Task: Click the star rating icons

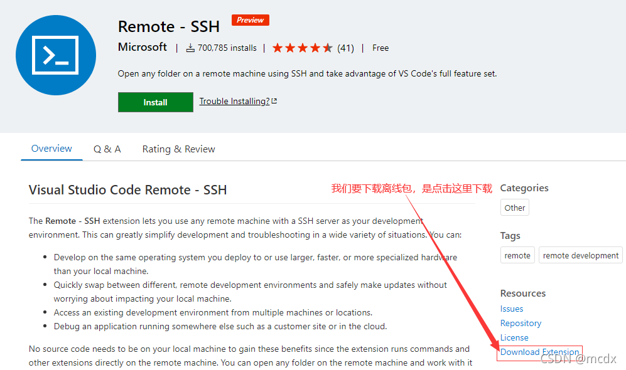Action: click(x=302, y=48)
